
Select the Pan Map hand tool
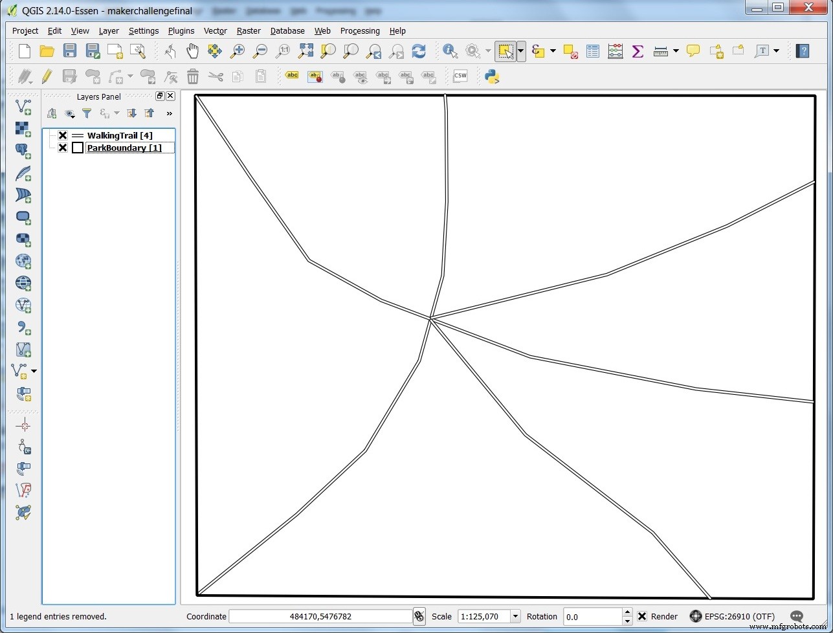click(x=192, y=51)
